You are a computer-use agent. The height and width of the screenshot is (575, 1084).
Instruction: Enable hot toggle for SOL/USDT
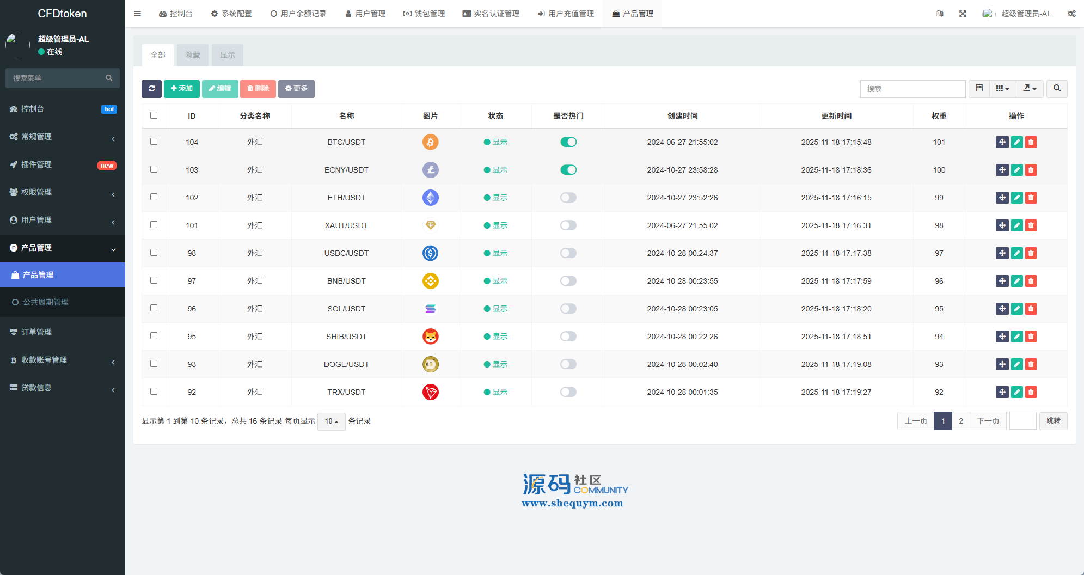tap(568, 309)
